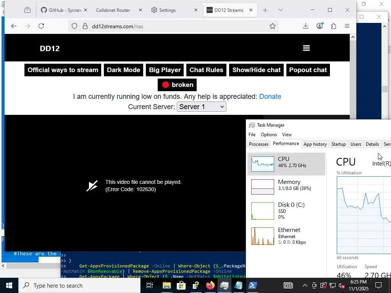Open File Explorer from the taskbar

tap(166, 285)
